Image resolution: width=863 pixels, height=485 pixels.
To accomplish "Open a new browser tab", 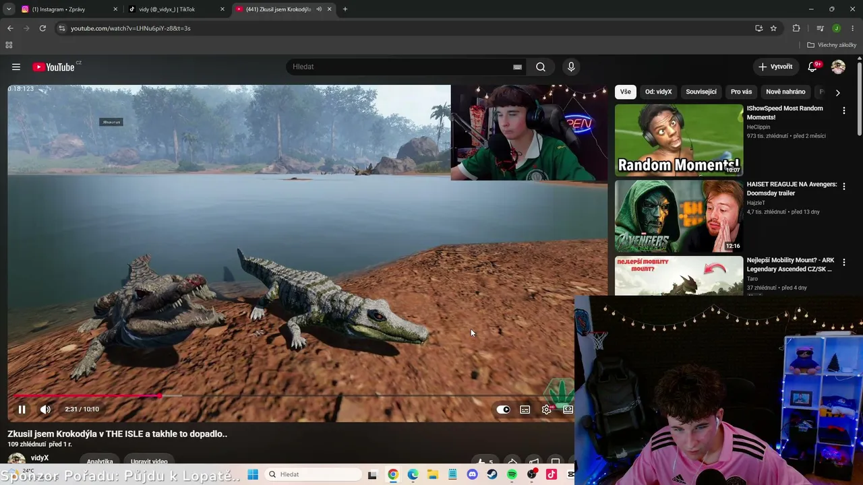I will 345,9.
